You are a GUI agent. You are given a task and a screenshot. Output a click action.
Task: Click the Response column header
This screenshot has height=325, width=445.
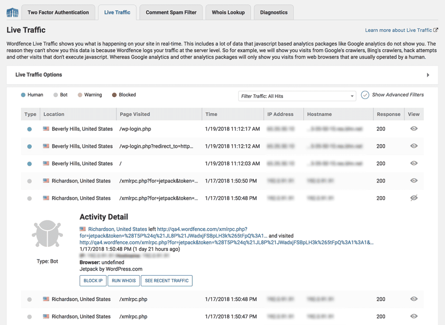[x=389, y=114]
